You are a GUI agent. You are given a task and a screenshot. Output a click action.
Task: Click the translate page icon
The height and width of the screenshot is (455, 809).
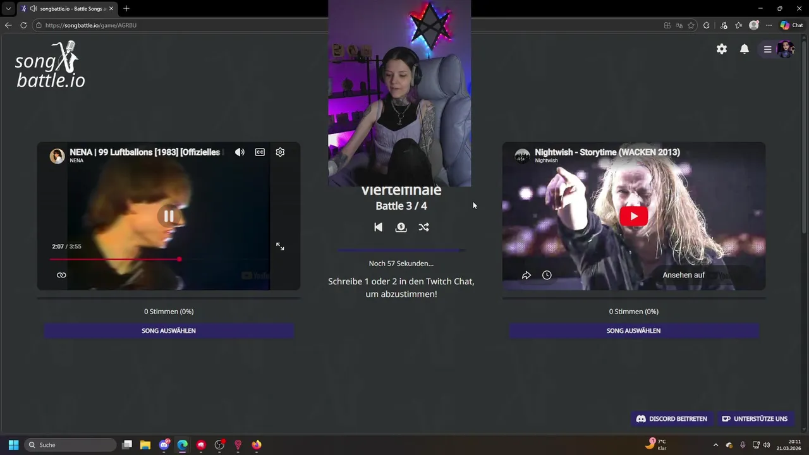679,25
